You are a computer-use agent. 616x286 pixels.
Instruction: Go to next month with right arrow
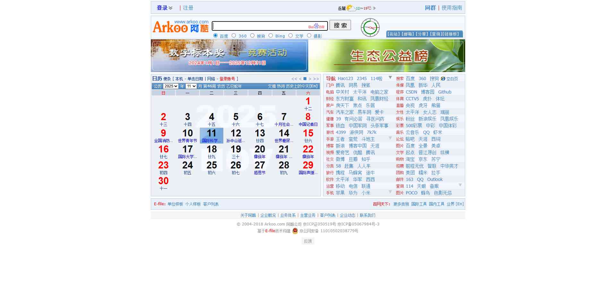[x=310, y=79]
